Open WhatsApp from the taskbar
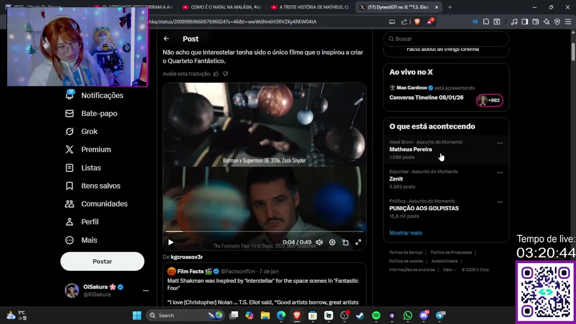Image resolution: width=576 pixels, height=324 pixels. (x=408, y=315)
